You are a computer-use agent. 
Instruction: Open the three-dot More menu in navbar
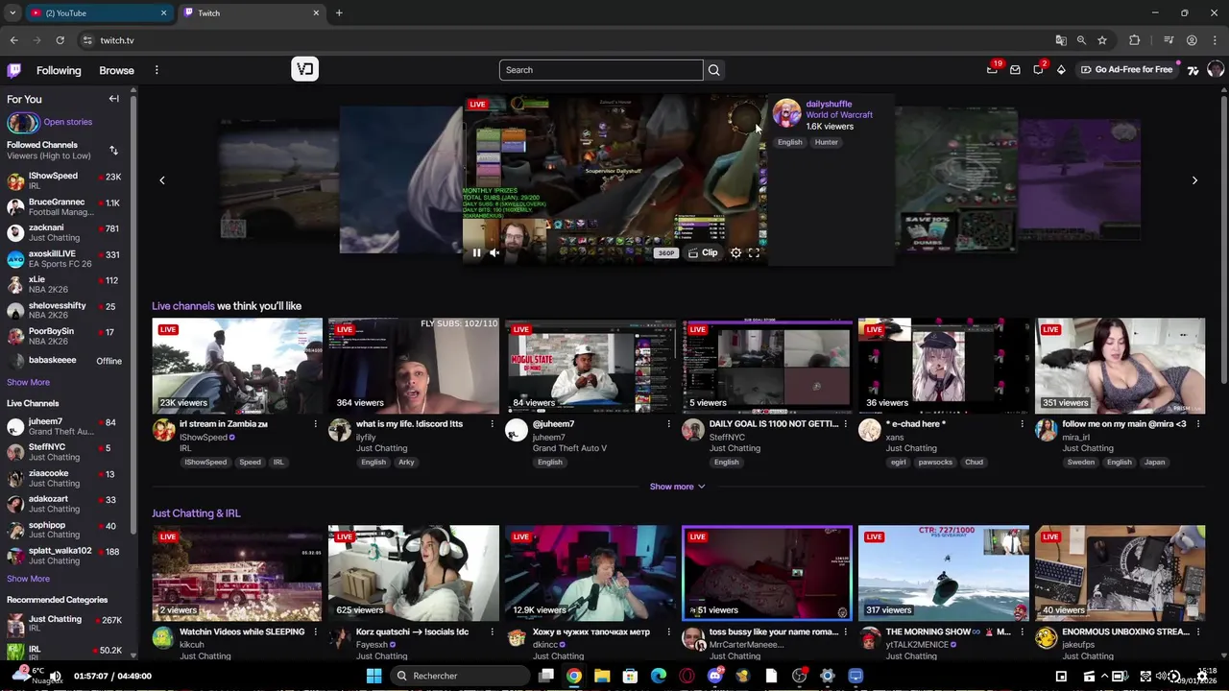coord(157,70)
